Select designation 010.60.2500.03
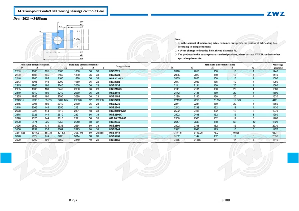This screenshot has width=299, height=211. click(118, 118)
